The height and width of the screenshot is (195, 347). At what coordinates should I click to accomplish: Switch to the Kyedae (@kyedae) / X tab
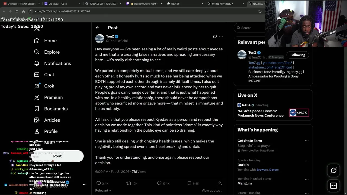226,4
